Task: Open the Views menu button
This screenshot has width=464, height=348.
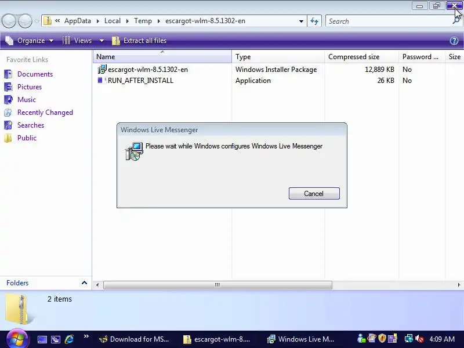Action: [78, 41]
